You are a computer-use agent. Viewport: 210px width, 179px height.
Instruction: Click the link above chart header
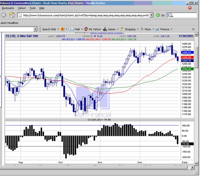coord(107,33)
